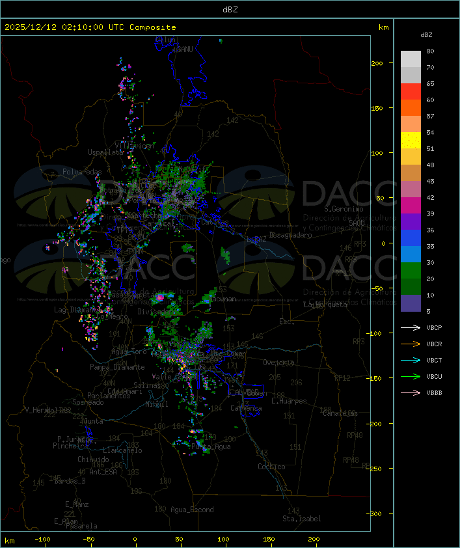Click the 200 km tick on vertical axis
Viewport: 460px width, 548px height.
pyautogui.click(x=377, y=63)
